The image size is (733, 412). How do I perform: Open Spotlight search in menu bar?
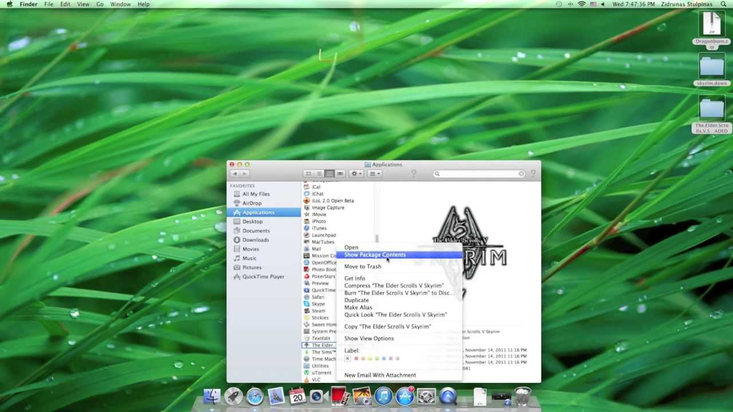(x=724, y=4)
